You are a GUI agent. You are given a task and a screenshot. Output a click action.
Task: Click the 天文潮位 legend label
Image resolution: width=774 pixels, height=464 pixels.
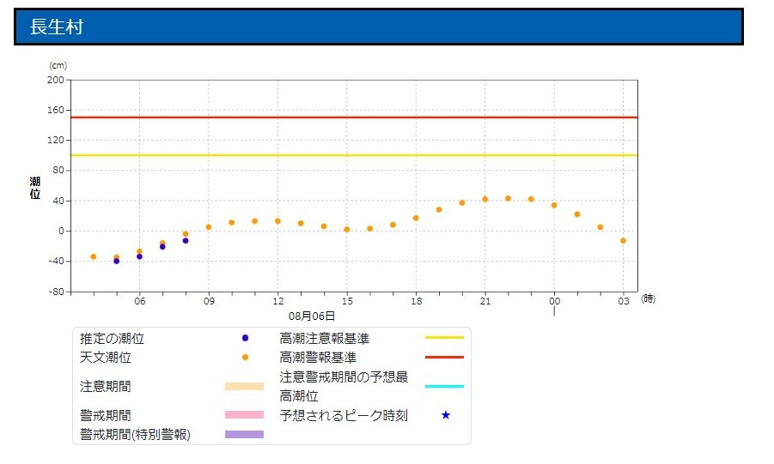tap(106, 357)
